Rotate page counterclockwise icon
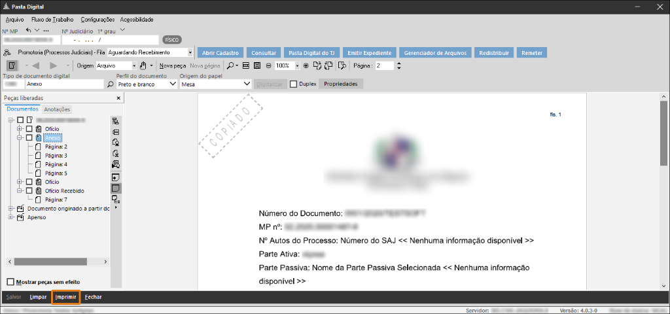Image resolution: width=670 pixels, height=314 pixels. point(328,66)
